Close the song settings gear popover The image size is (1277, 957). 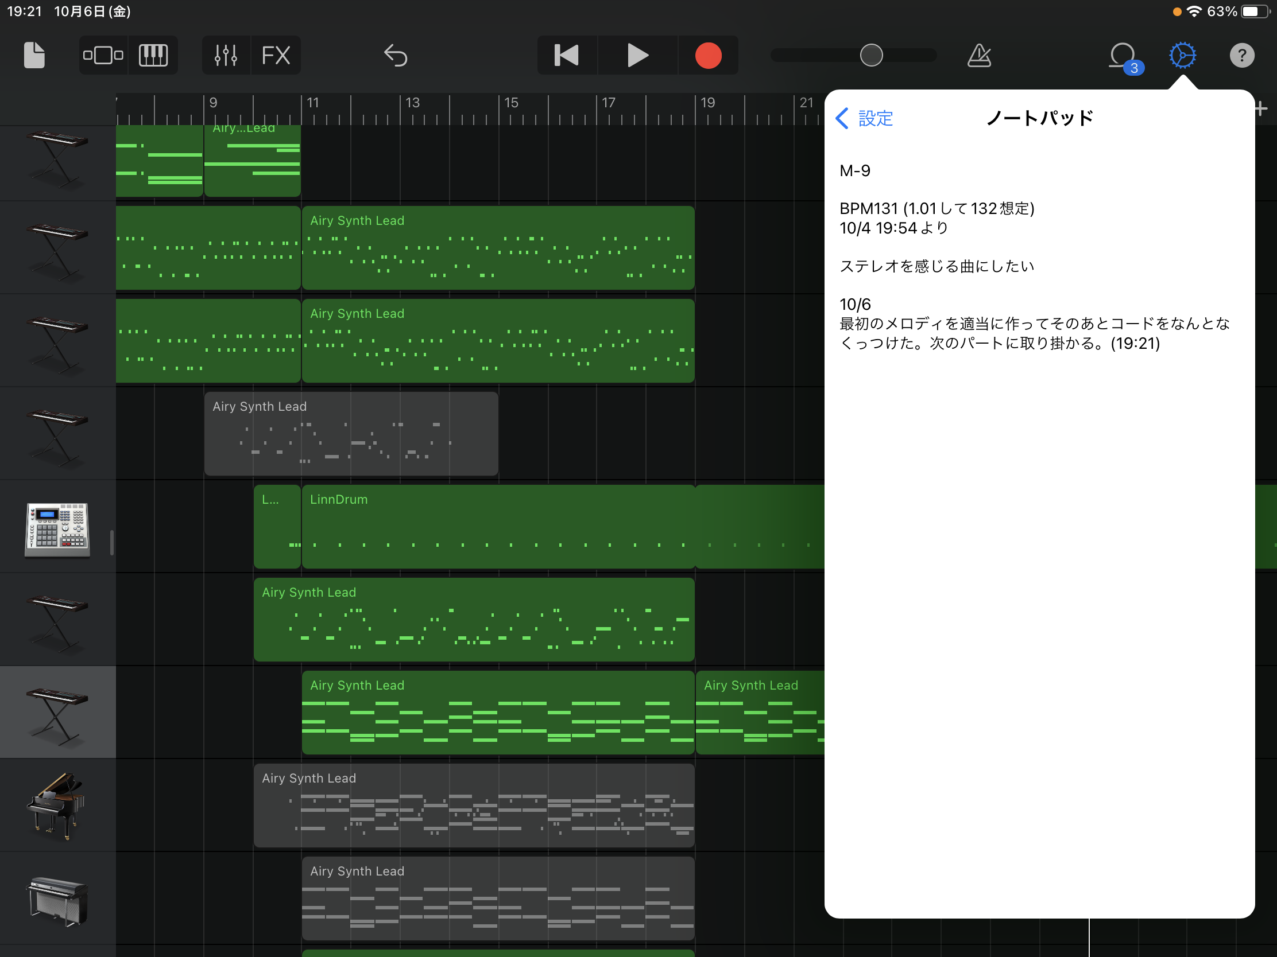click(1182, 56)
